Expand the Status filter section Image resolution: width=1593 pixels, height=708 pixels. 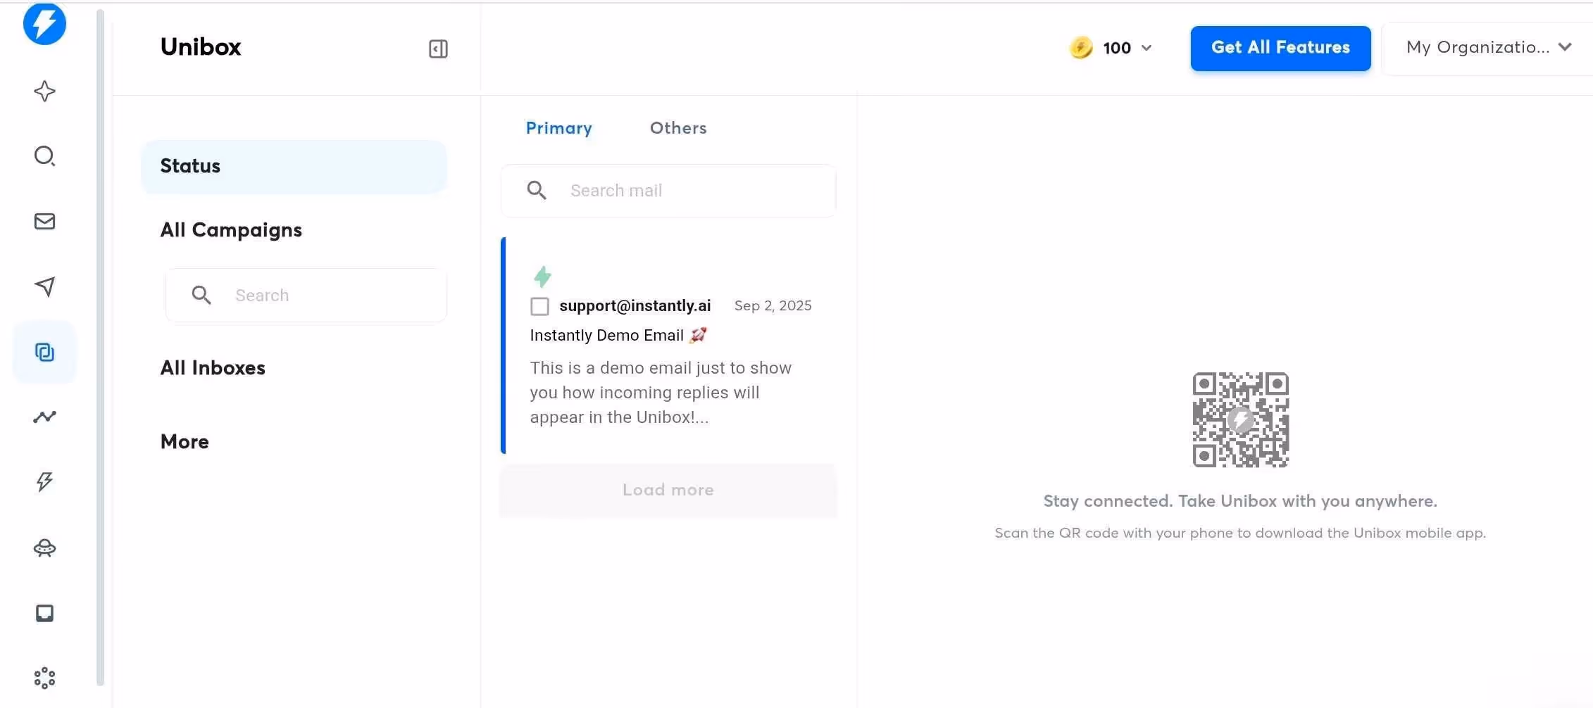pyautogui.click(x=294, y=166)
